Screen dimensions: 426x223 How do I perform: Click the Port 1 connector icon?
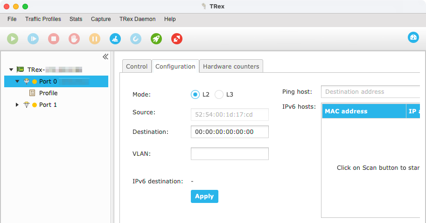coord(26,105)
